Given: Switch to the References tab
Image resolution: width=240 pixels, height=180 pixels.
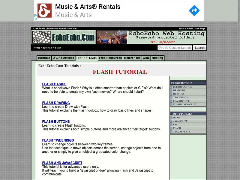Looking at the screenshot, I should coord(132,58).
